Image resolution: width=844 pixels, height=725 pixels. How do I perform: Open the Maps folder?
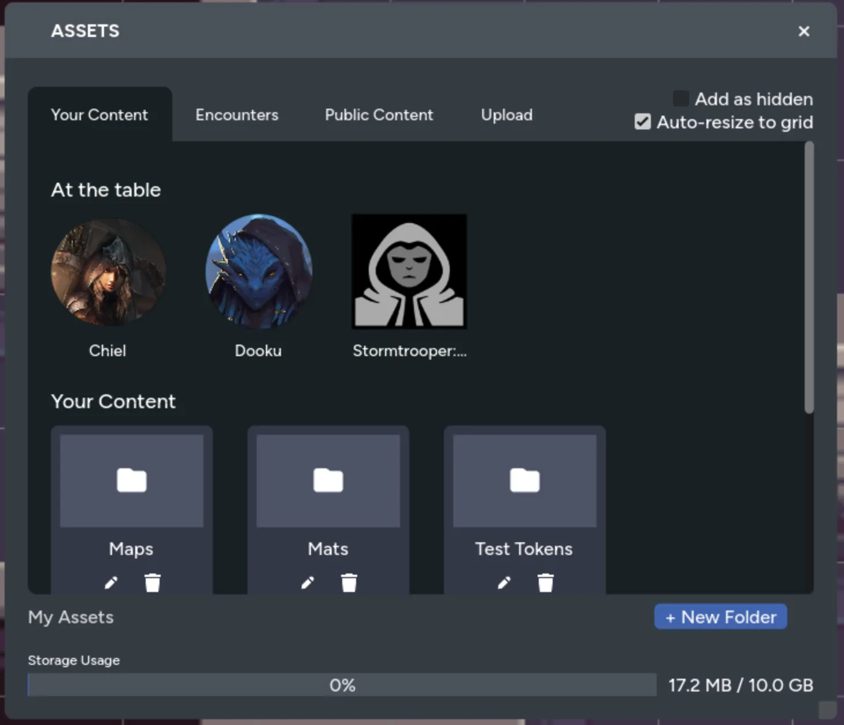tap(131, 480)
